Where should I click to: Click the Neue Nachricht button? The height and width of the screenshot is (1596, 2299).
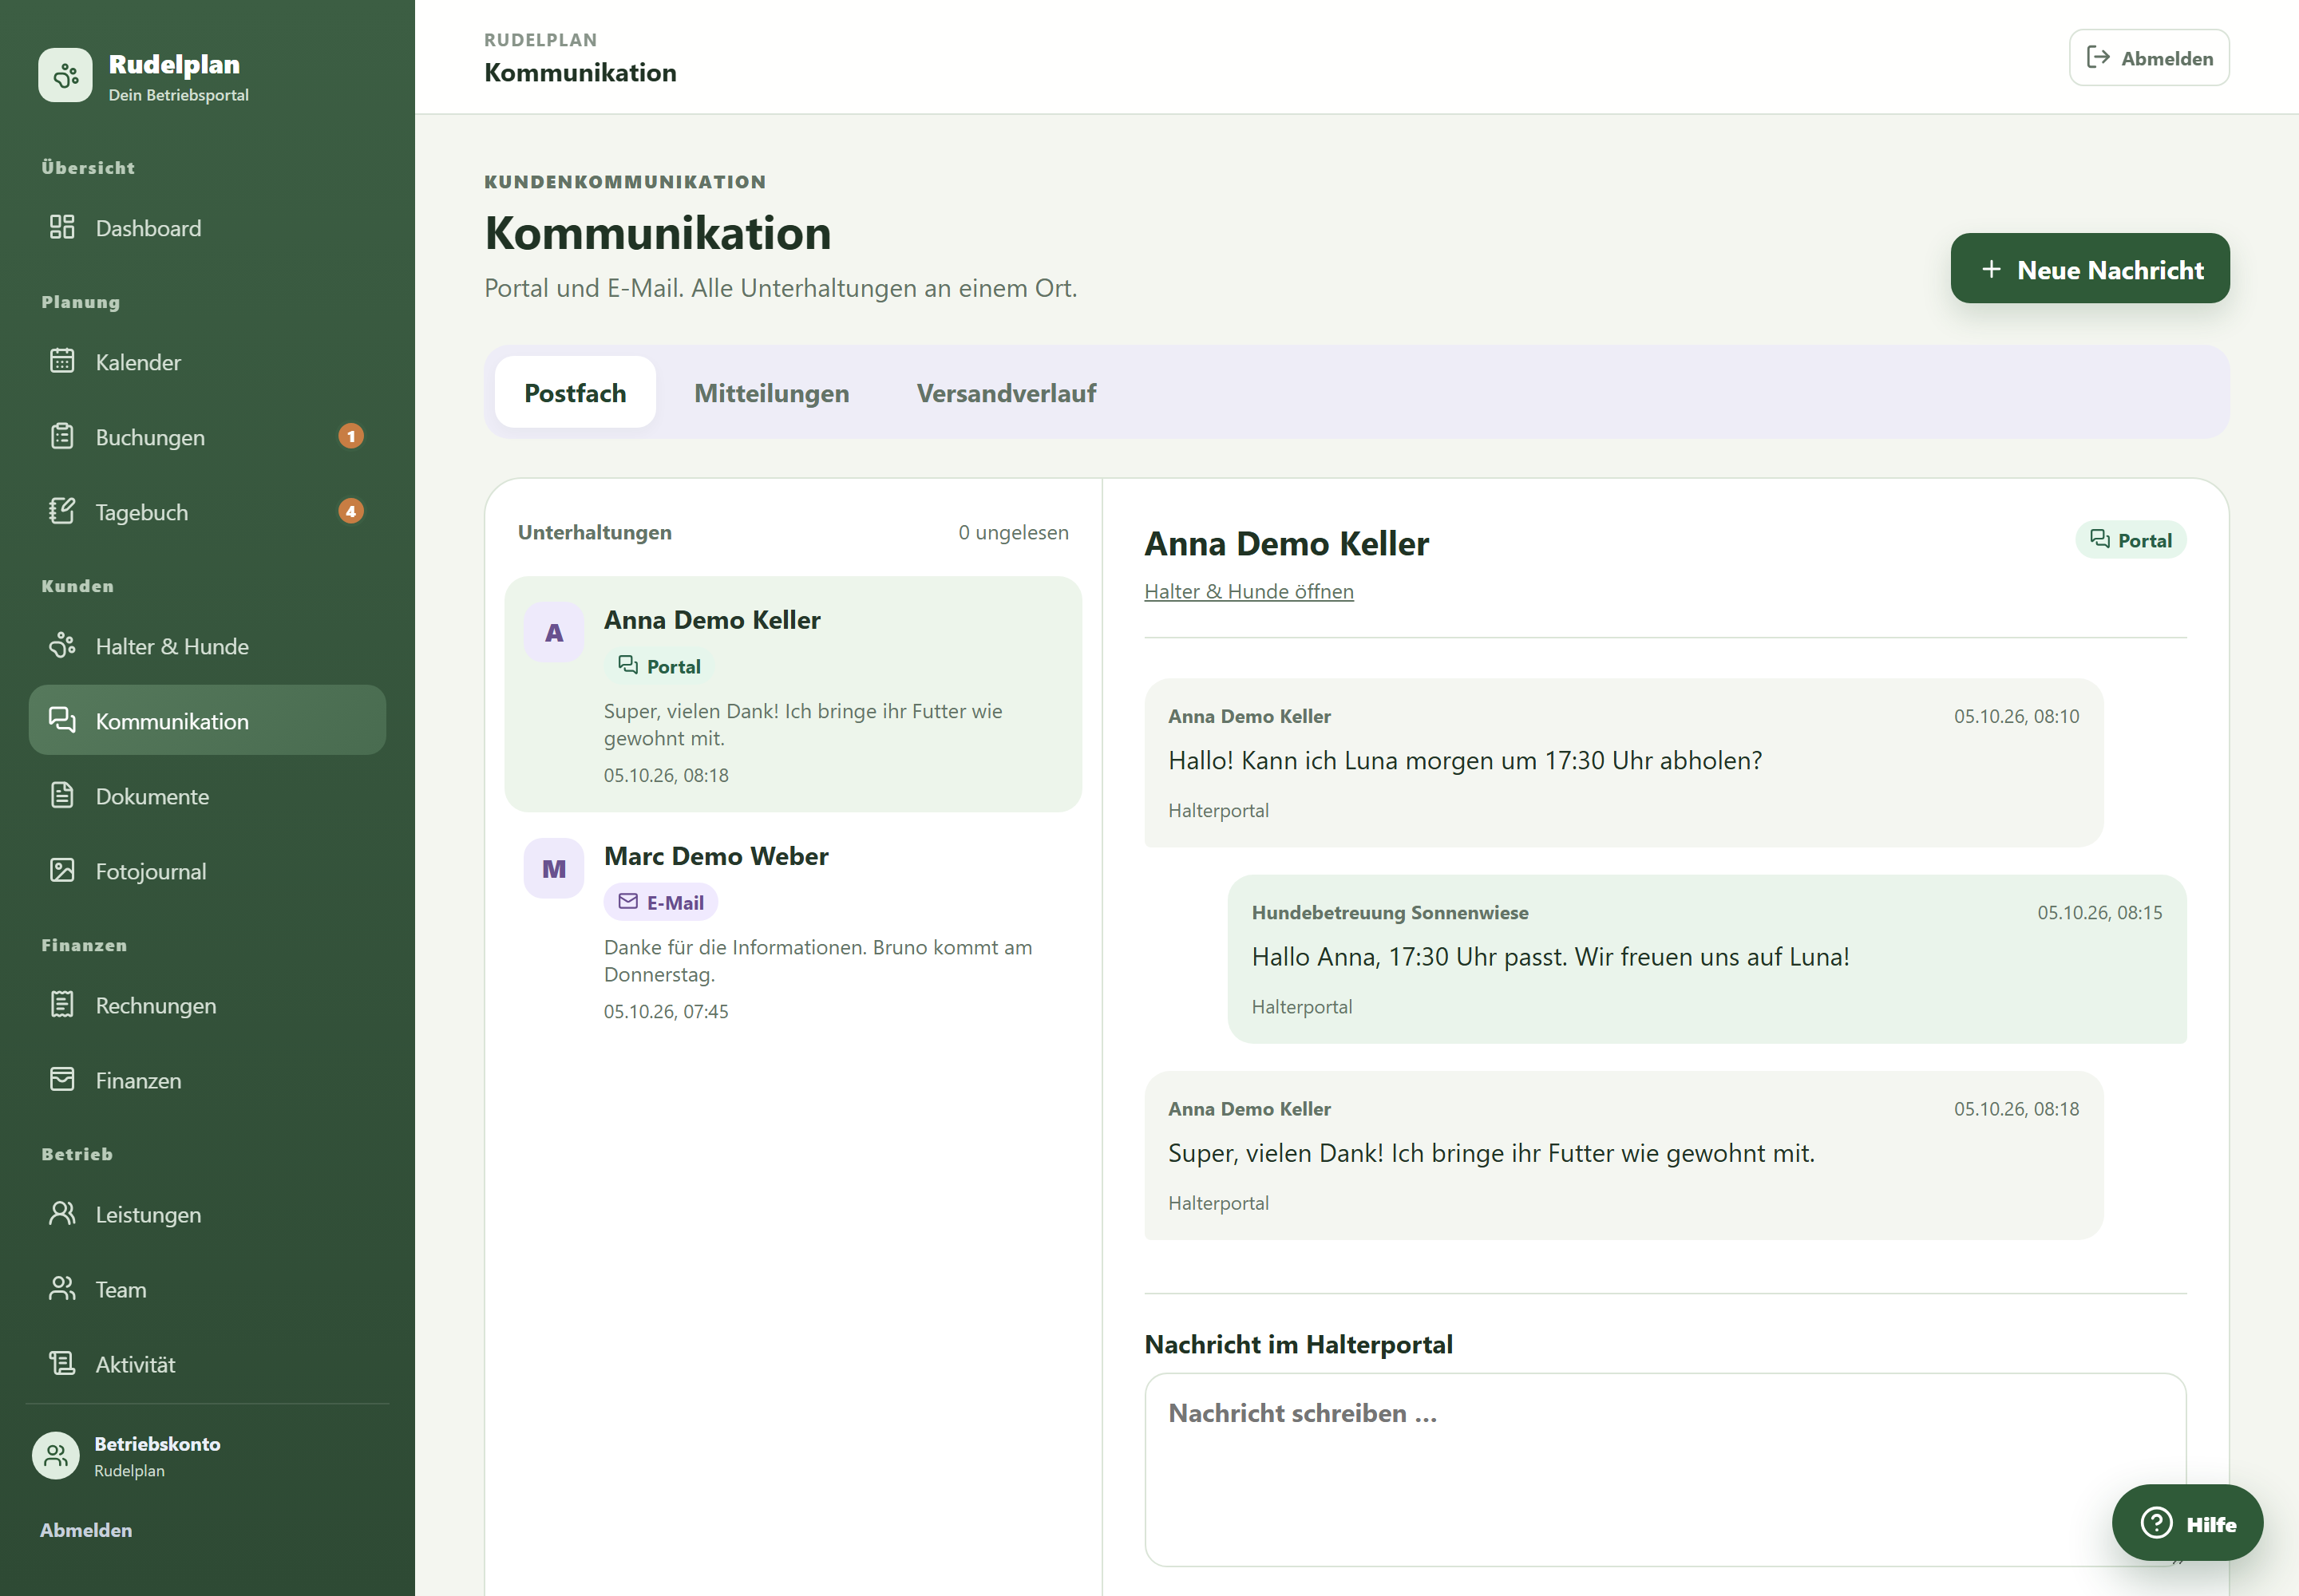(x=2089, y=269)
